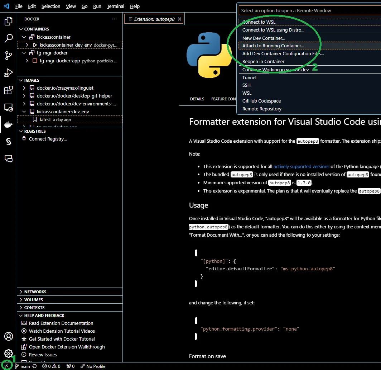Open the actively supported versions link
Viewport: 381px width, 370px height.
pyautogui.click(x=301, y=166)
